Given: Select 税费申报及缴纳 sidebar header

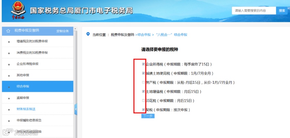Looking at the screenshot, I should click(27, 30).
